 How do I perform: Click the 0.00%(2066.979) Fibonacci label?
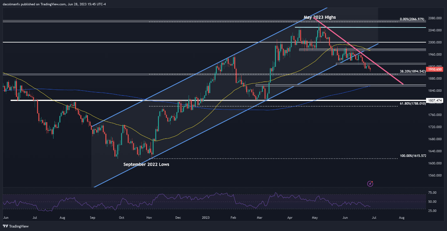click(412, 19)
